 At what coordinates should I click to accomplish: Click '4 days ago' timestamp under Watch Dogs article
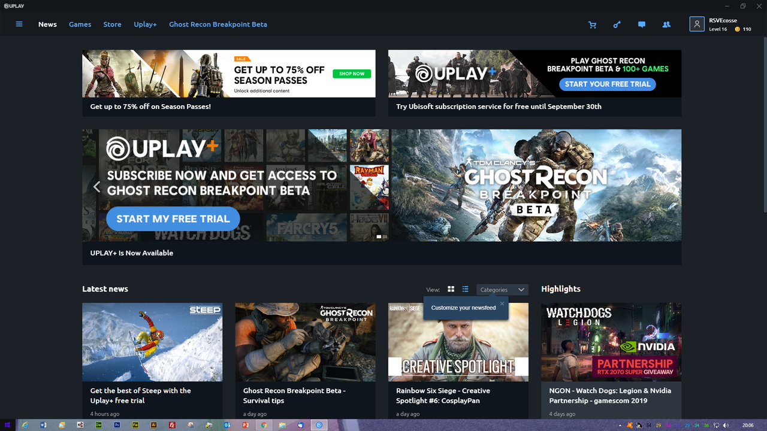tap(562, 414)
